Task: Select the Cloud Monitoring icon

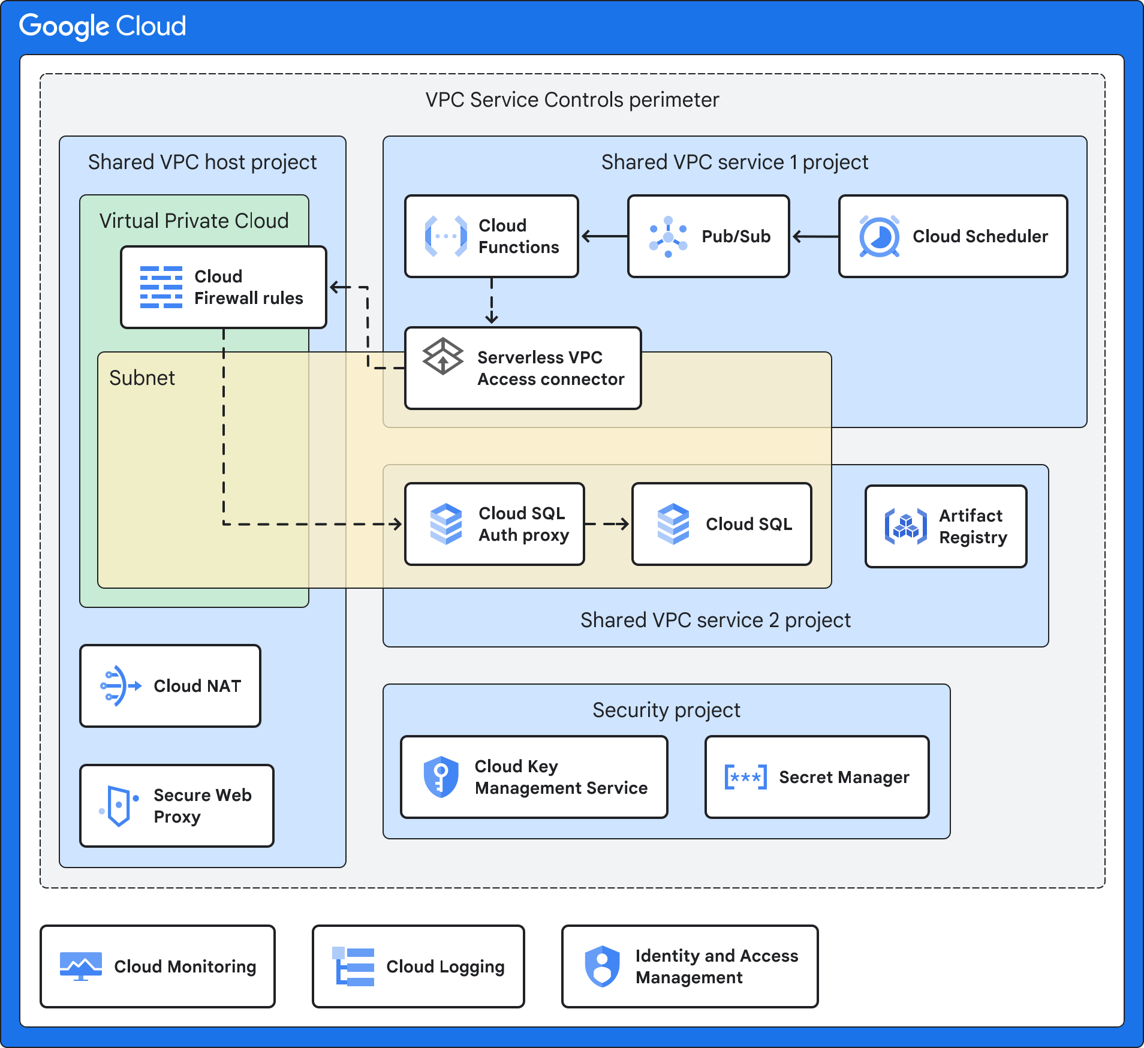Action: 83,966
